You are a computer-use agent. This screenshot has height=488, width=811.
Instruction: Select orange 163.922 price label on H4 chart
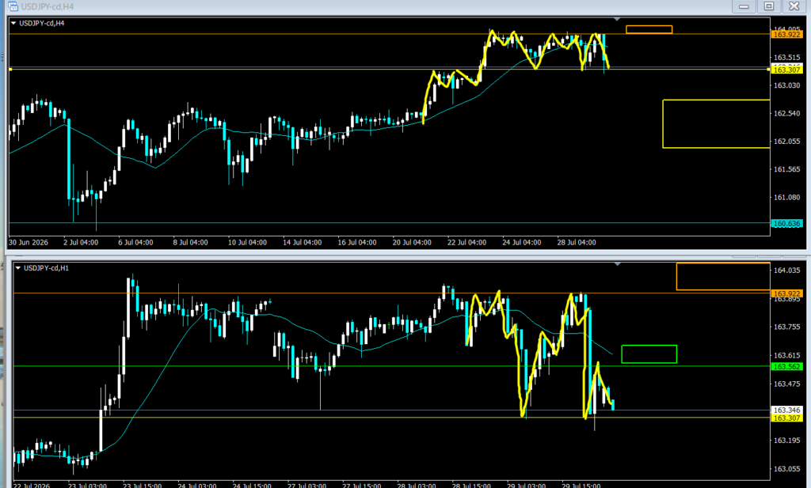pos(786,35)
